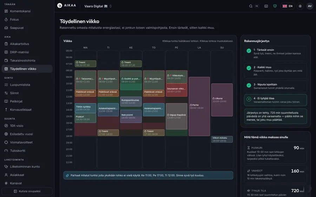Click the AIKAA logo icon
The width and height of the screenshot is (316, 197).
pyautogui.click(x=60, y=5)
